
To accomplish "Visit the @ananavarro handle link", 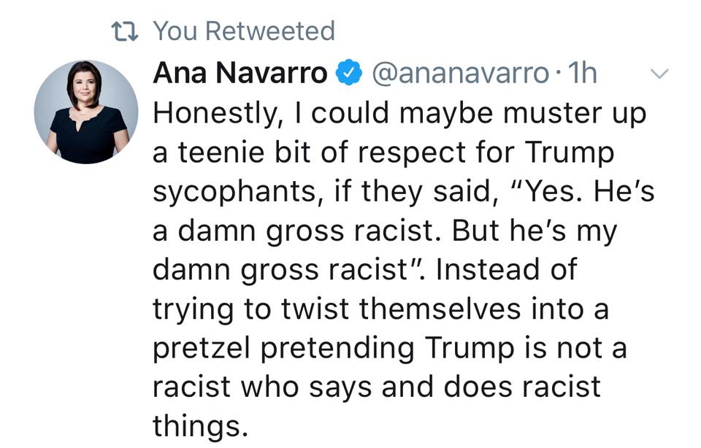I will coord(460,74).
